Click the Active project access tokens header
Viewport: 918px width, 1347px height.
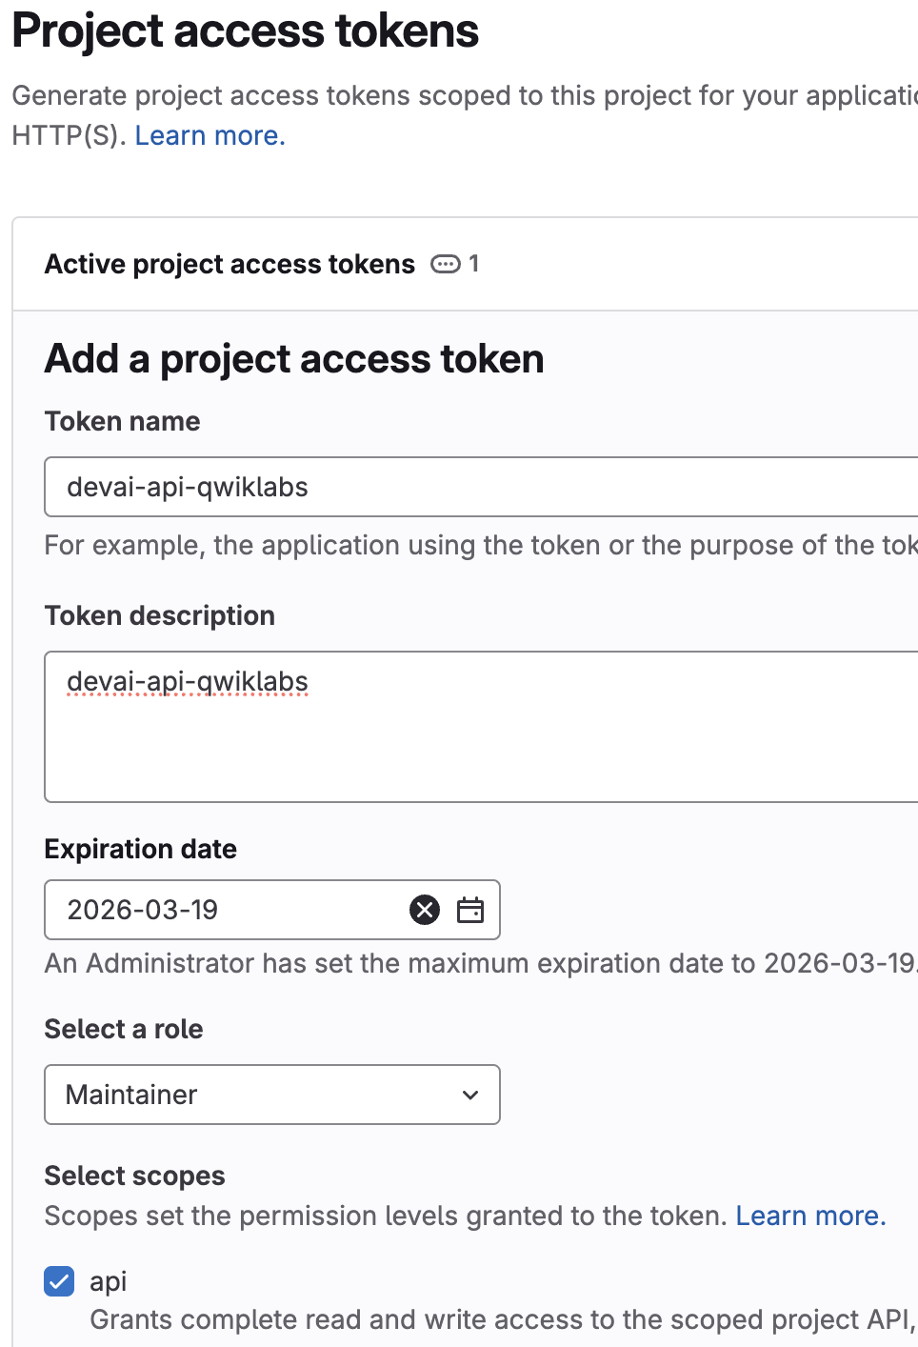pos(229,264)
